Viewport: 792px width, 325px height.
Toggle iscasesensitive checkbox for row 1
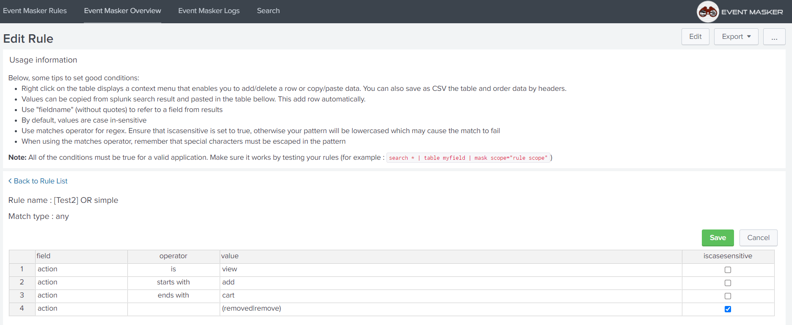click(728, 270)
